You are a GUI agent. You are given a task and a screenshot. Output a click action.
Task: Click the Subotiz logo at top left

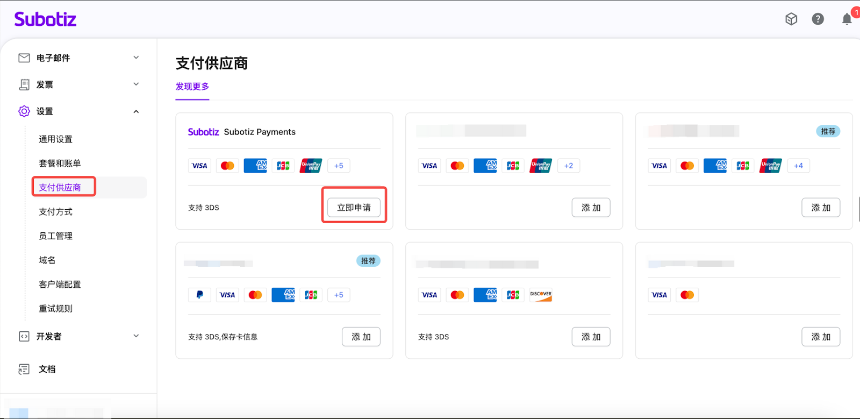(x=45, y=19)
